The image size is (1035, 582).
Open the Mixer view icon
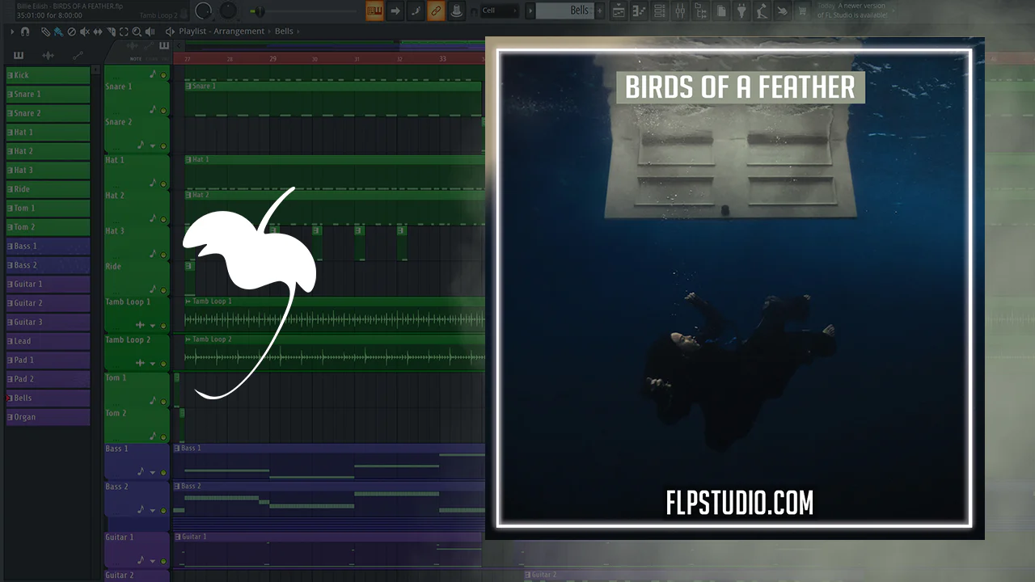(681, 11)
